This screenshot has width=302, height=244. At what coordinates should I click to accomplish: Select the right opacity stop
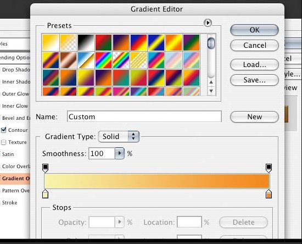(x=269, y=168)
